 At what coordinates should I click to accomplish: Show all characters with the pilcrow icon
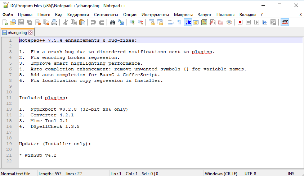[179, 22]
